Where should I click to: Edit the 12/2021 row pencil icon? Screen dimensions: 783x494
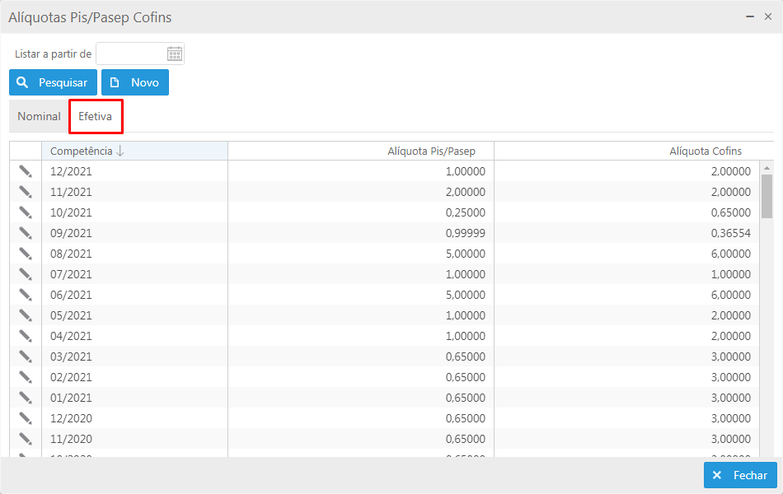tap(26, 171)
